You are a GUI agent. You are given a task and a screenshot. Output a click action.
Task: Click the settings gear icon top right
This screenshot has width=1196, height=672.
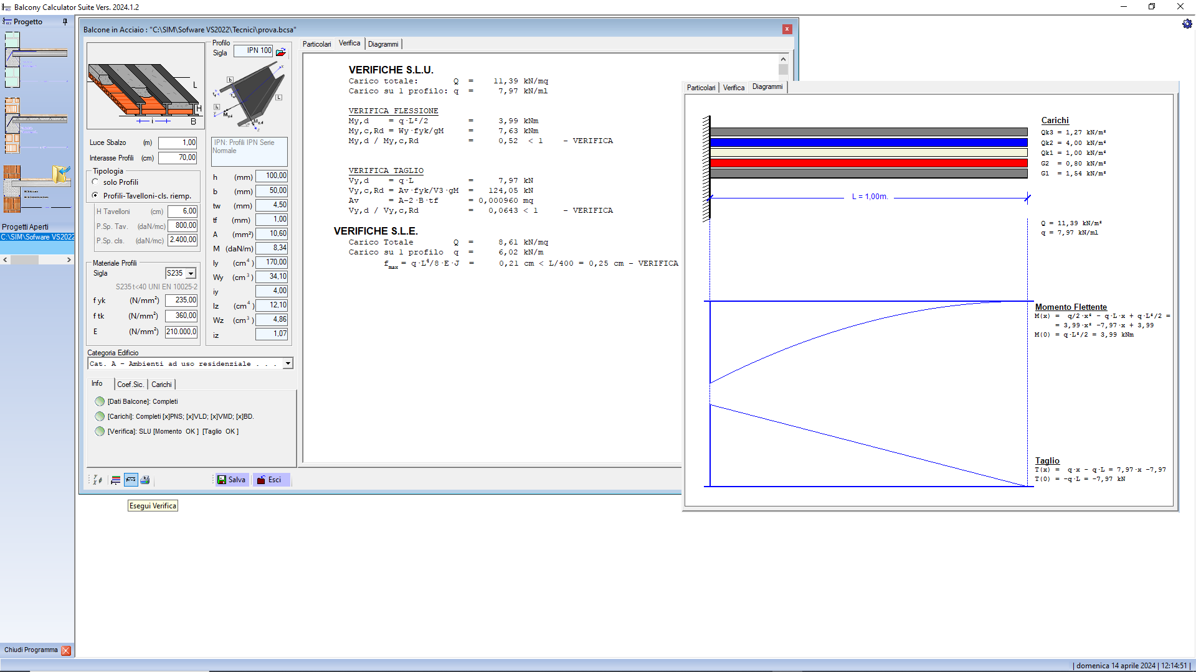(x=1187, y=24)
